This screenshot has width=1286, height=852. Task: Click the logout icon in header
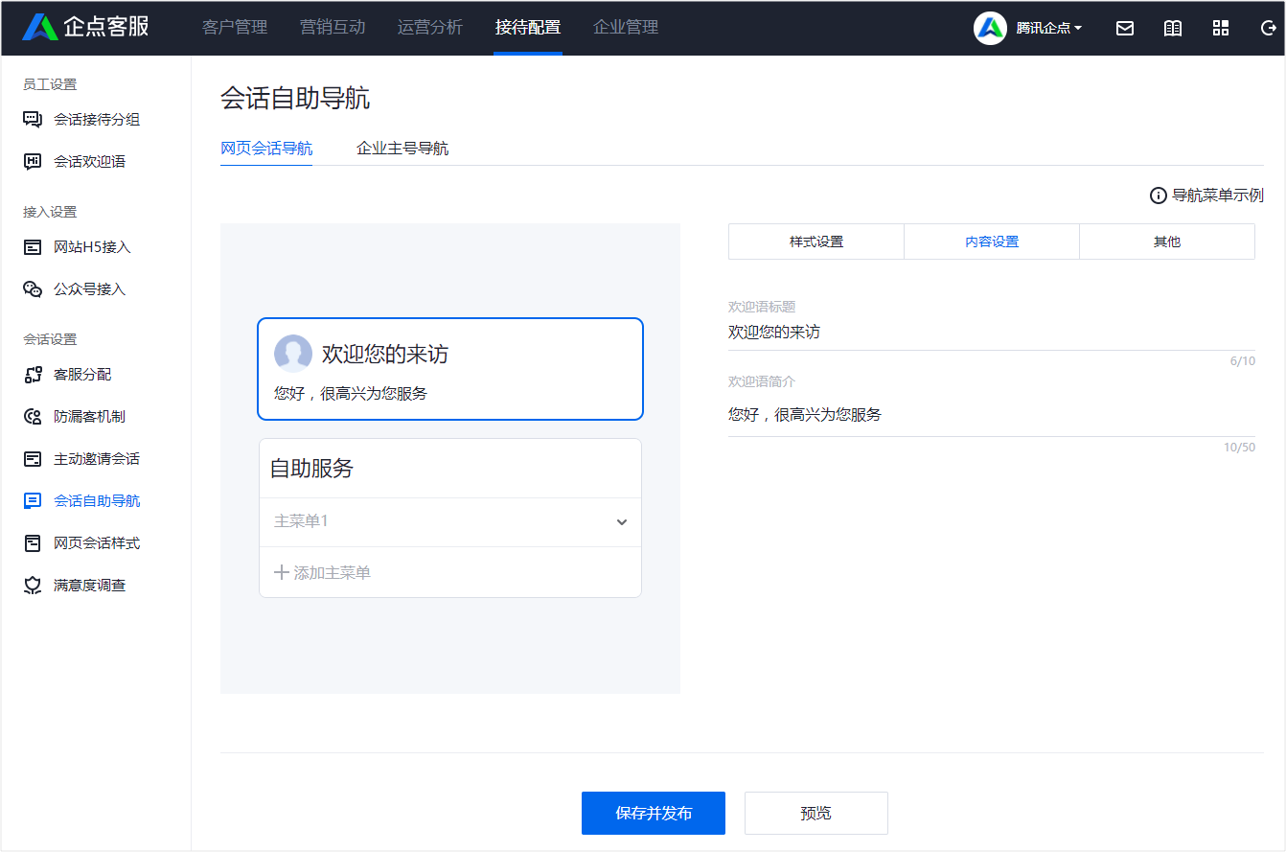click(1268, 28)
